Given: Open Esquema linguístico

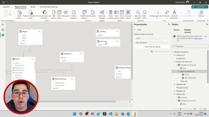Looking at the screenshot, I should (174, 14).
